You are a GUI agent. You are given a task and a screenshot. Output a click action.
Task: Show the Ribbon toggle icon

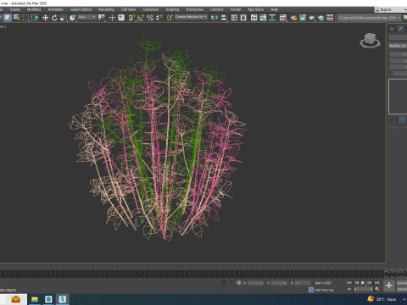tap(254, 18)
